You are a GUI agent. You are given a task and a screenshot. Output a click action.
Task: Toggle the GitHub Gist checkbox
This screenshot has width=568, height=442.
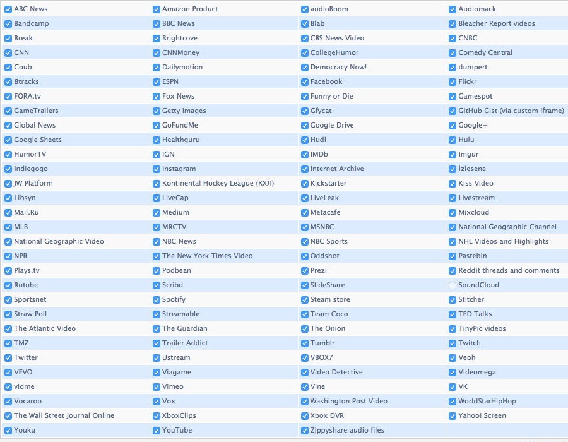[453, 111]
